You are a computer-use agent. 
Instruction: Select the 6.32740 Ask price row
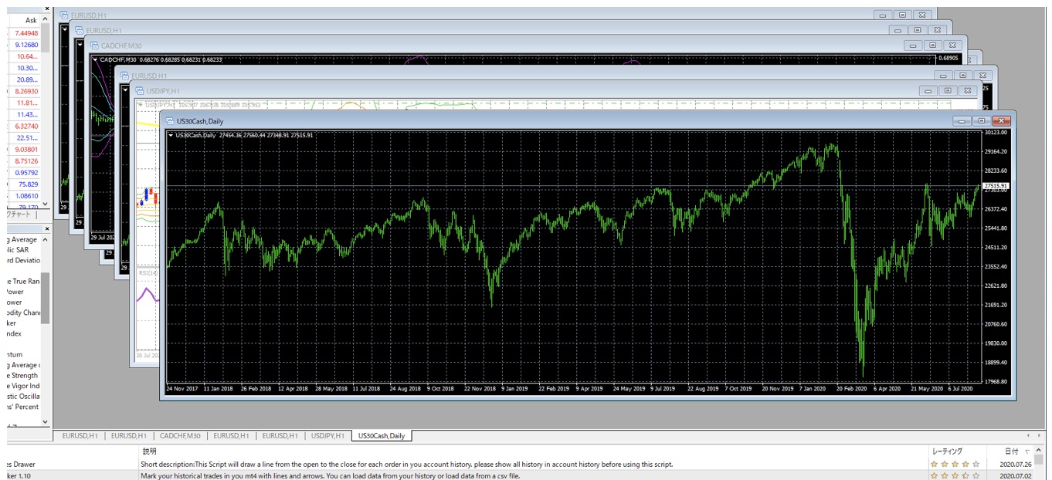pos(24,126)
